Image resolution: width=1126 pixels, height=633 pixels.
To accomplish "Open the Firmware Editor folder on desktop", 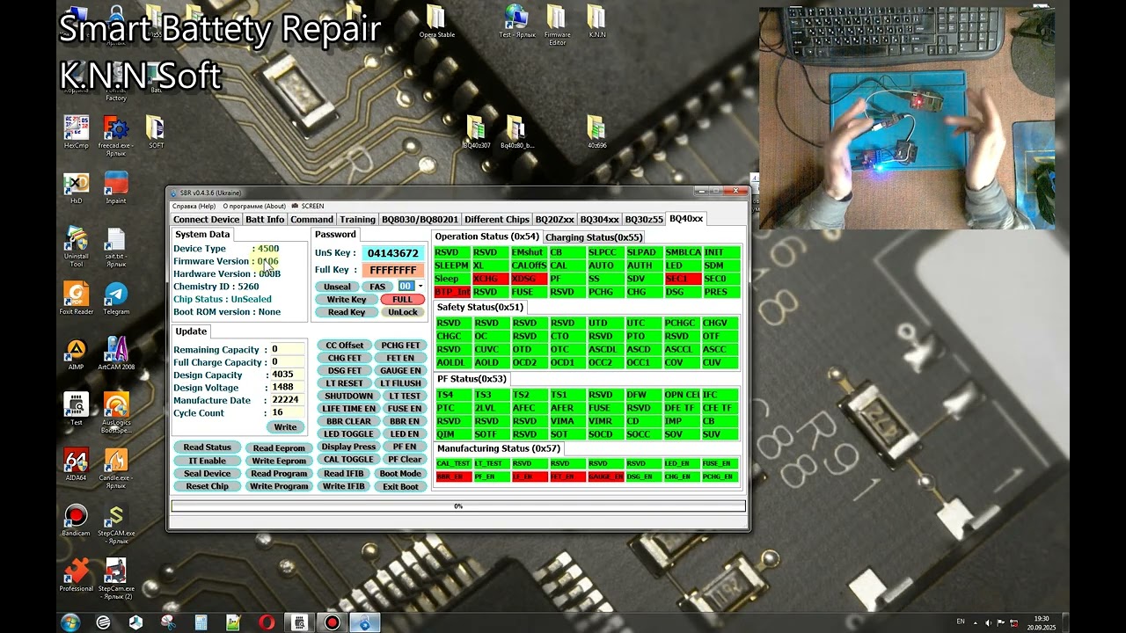I will coord(557,25).
